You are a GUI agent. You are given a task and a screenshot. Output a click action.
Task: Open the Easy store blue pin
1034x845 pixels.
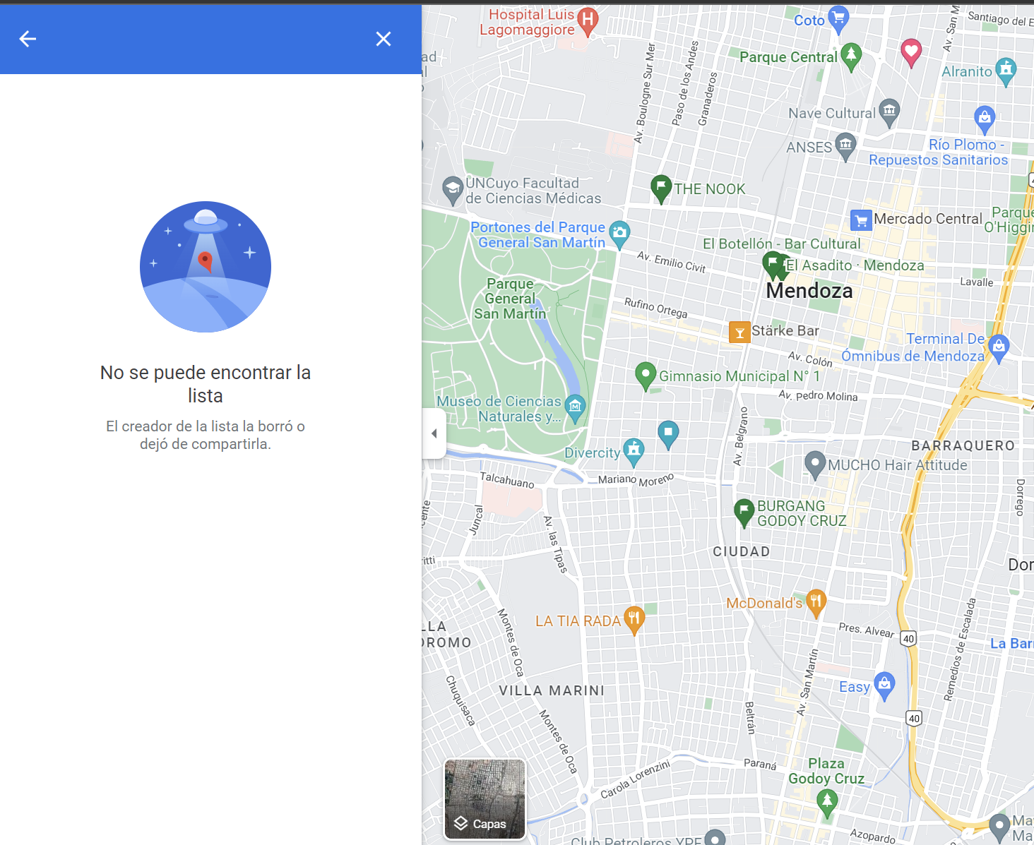click(885, 685)
